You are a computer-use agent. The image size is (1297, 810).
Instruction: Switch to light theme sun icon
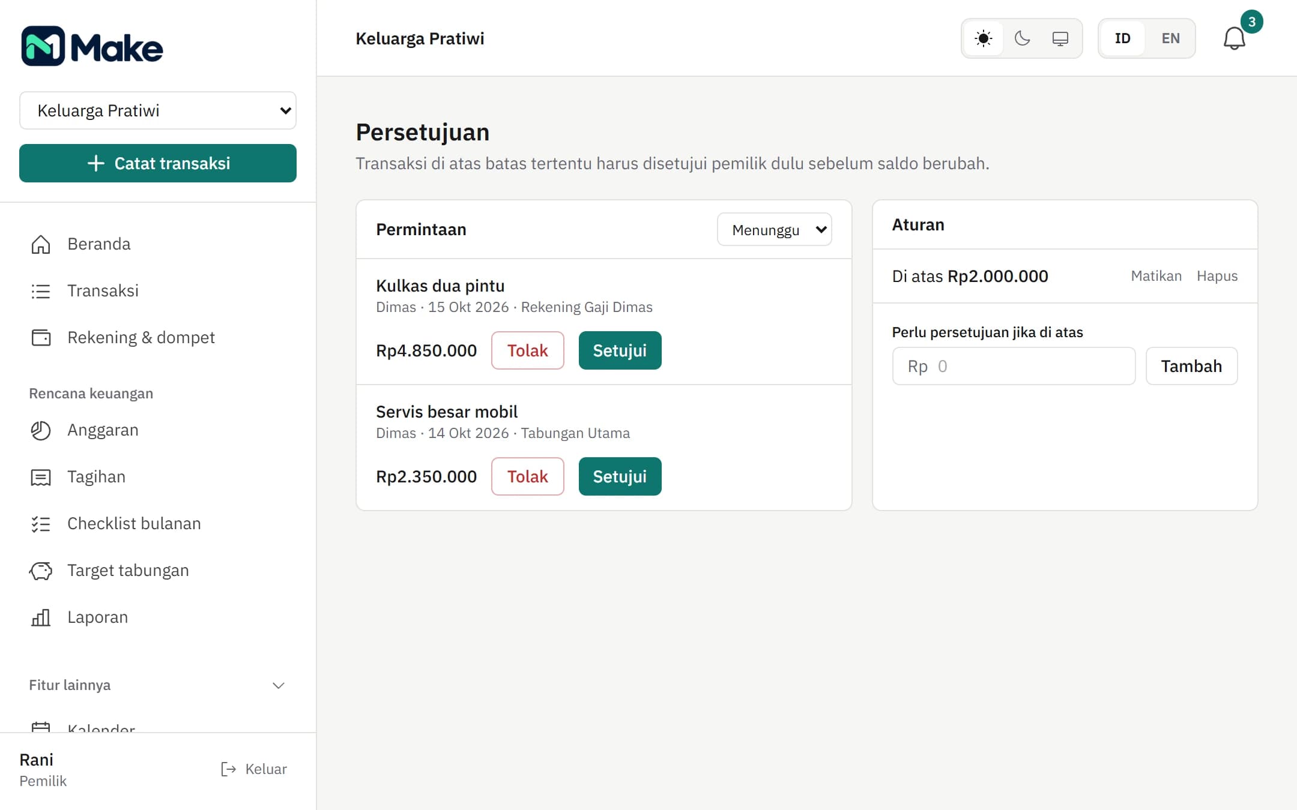[983, 38]
